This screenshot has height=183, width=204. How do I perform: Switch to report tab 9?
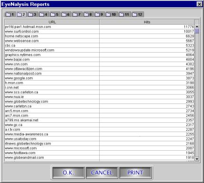click(x=99, y=15)
